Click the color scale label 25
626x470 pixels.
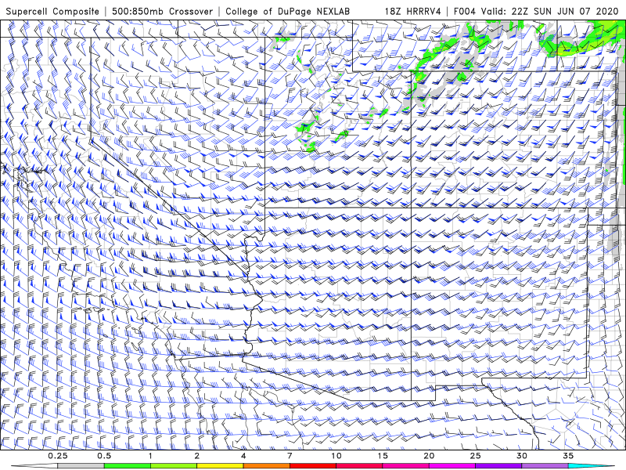[476, 456]
